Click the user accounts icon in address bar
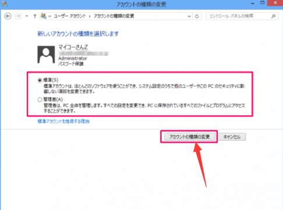Viewport: 283px width, 210px height. [x=44, y=16]
